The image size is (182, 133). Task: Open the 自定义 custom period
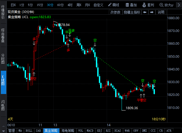pos(98,5)
